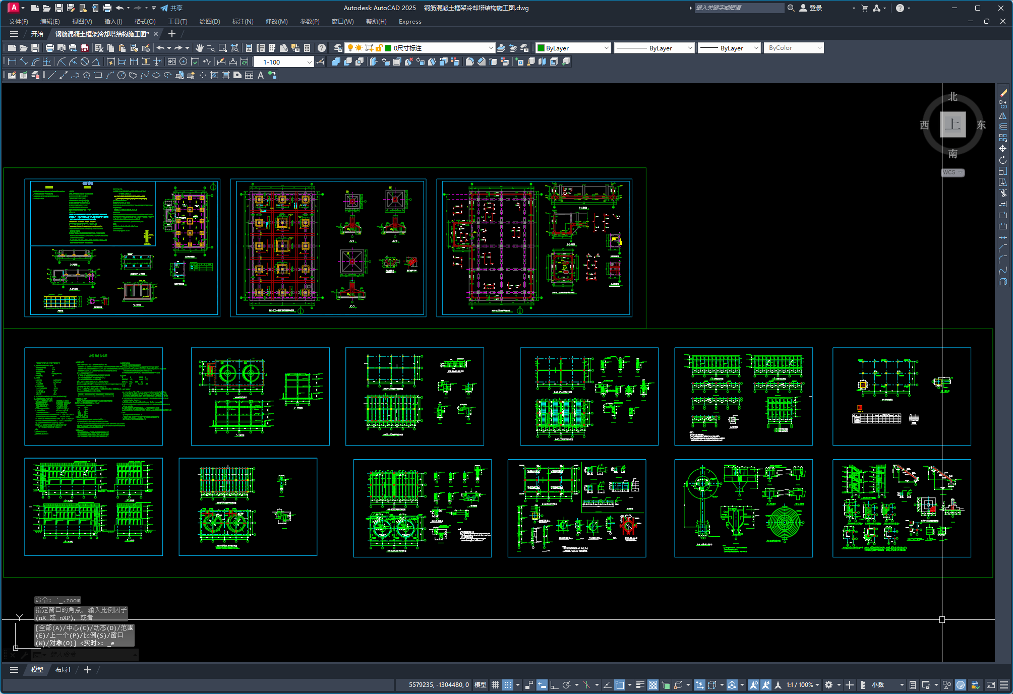The width and height of the screenshot is (1013, 694).
Task: Open the 标注(N) menu
Action: click(x=243, y=22)
